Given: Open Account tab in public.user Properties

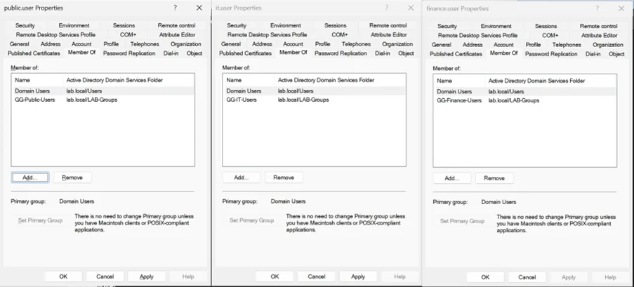Looking at the screenshot, I should point(81,44).
